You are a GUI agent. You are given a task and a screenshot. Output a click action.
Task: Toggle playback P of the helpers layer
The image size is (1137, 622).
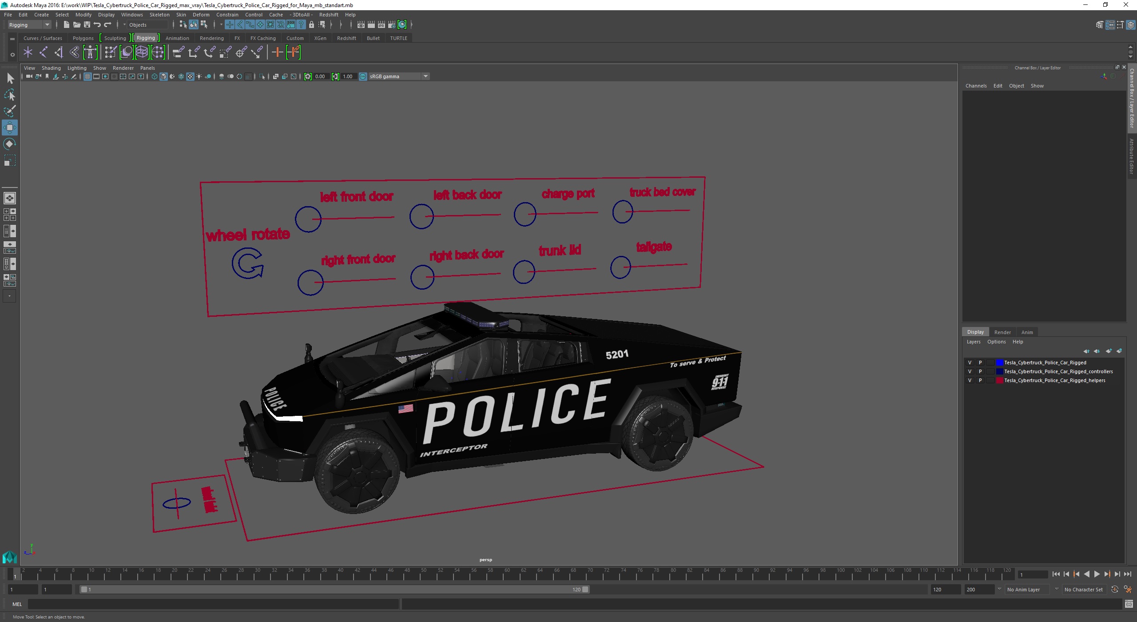coord(980,380)
